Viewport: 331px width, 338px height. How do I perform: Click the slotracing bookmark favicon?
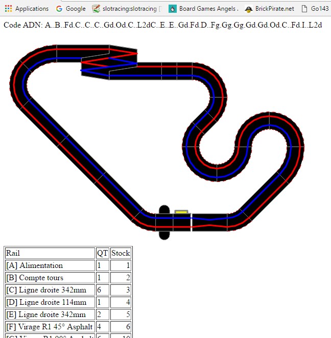[96, 9]
